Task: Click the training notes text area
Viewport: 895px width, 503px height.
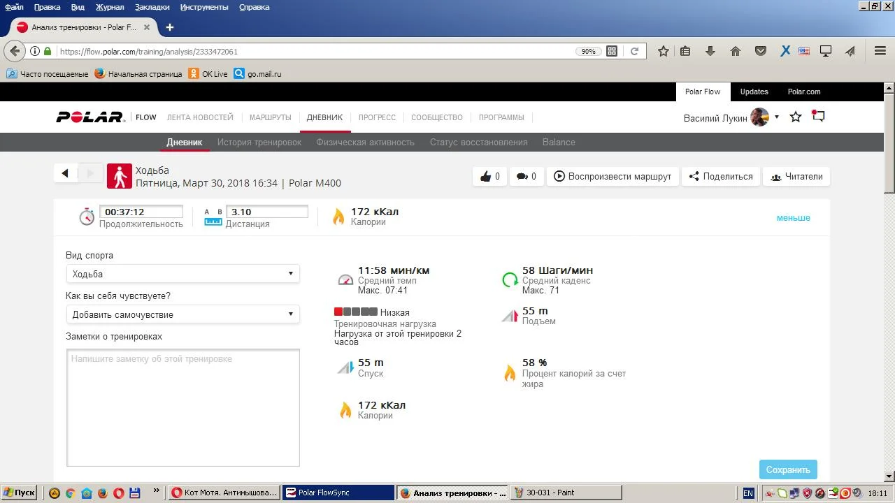Action: click(182, 407)
